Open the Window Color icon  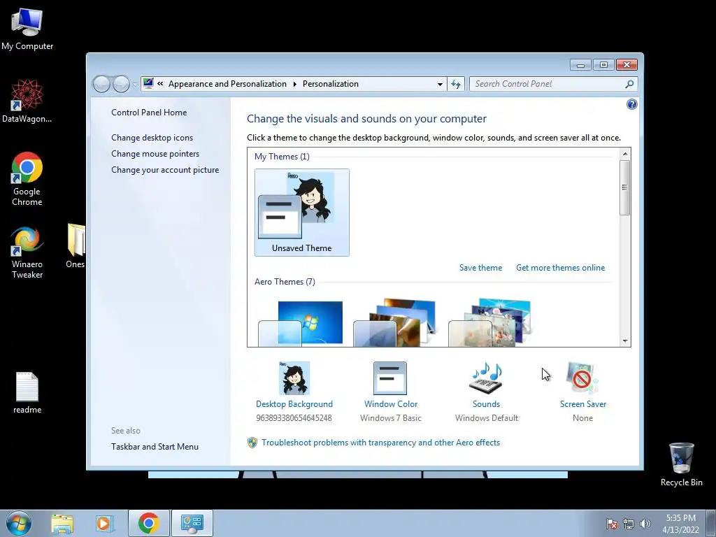coord(390,378)
